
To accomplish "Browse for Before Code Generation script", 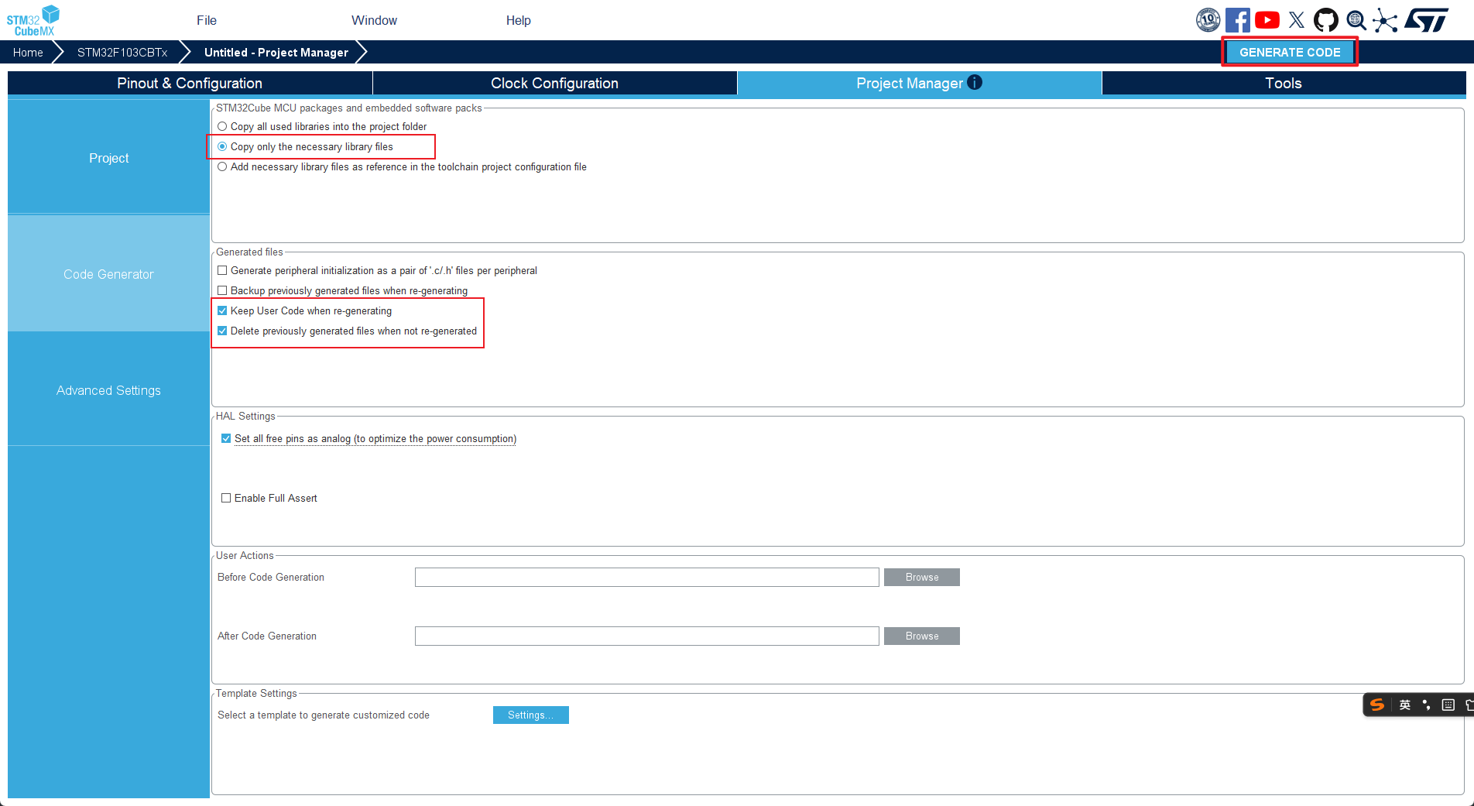I will click(921, 577).
